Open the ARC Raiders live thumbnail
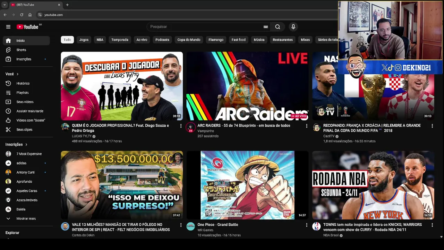The height and width of the screenshot is (250, 444). (247, 86)
